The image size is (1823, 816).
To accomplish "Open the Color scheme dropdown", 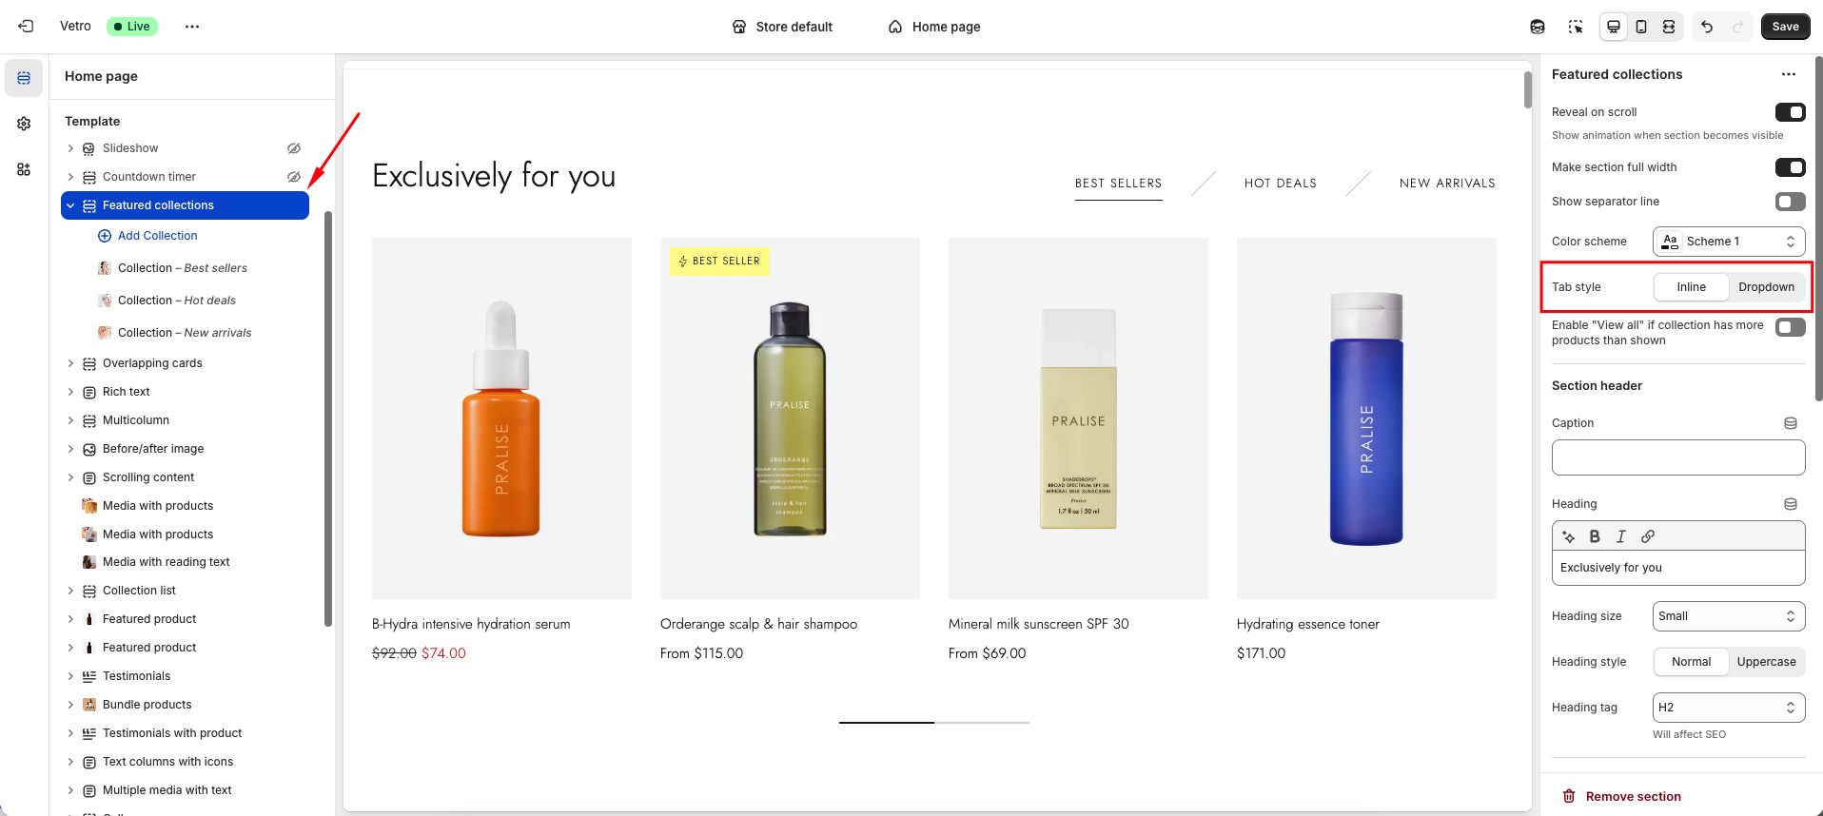I will (x=1728, y=242).
